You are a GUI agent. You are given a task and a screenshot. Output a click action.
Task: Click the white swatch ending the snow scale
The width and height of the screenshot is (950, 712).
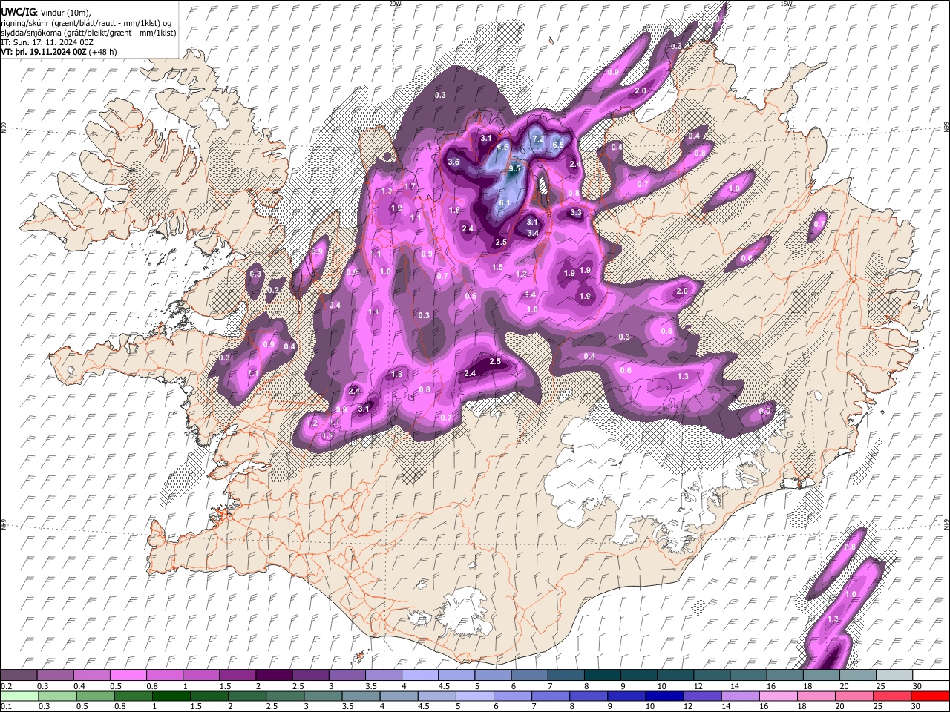click(x=930, y=675)
